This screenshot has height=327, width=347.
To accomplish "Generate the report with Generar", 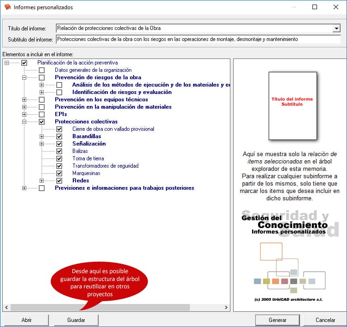I will click(277, 320).
